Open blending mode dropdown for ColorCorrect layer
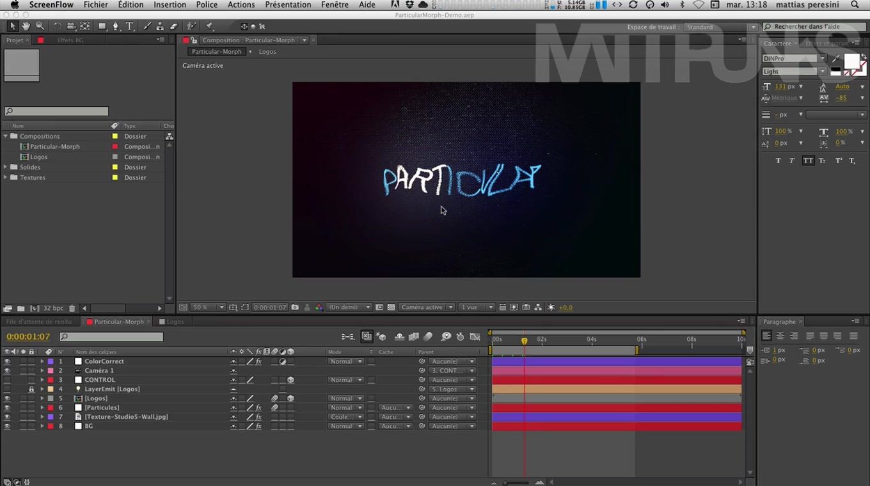The width and height of the screenshot is (870, 486). click(x=345, y=361)
